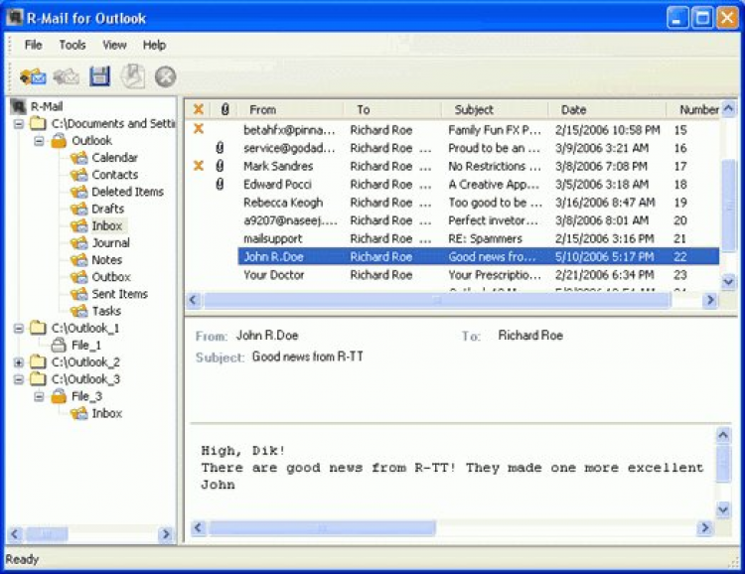Viewport: 745px width, 574px height.
Task: Open the Tools menu
Action: pos(73,45)
